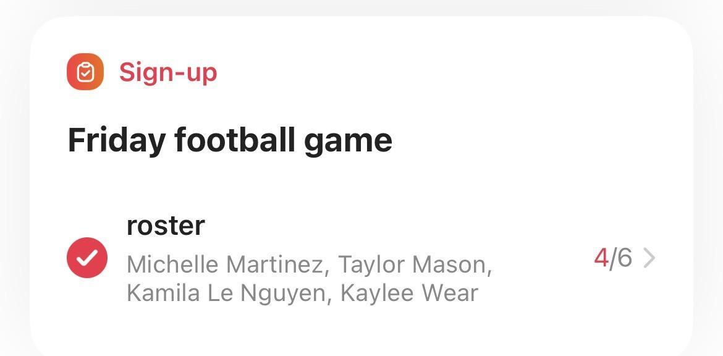The width and height of the screenshot is (723, 356).
Task: Click the orange Sign-up clipboard icon
Action: [x=85, y=72]
